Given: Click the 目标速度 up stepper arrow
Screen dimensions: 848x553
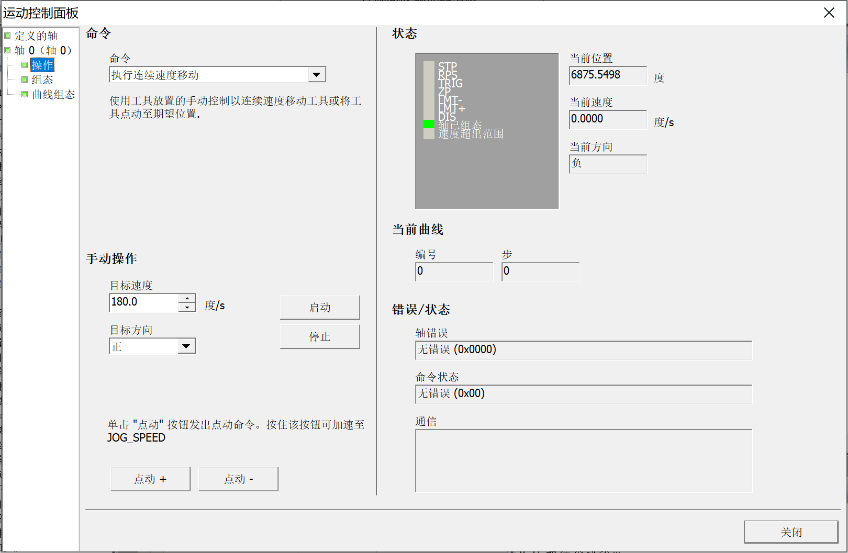Looking at the screenshot, I should [187, 298].
